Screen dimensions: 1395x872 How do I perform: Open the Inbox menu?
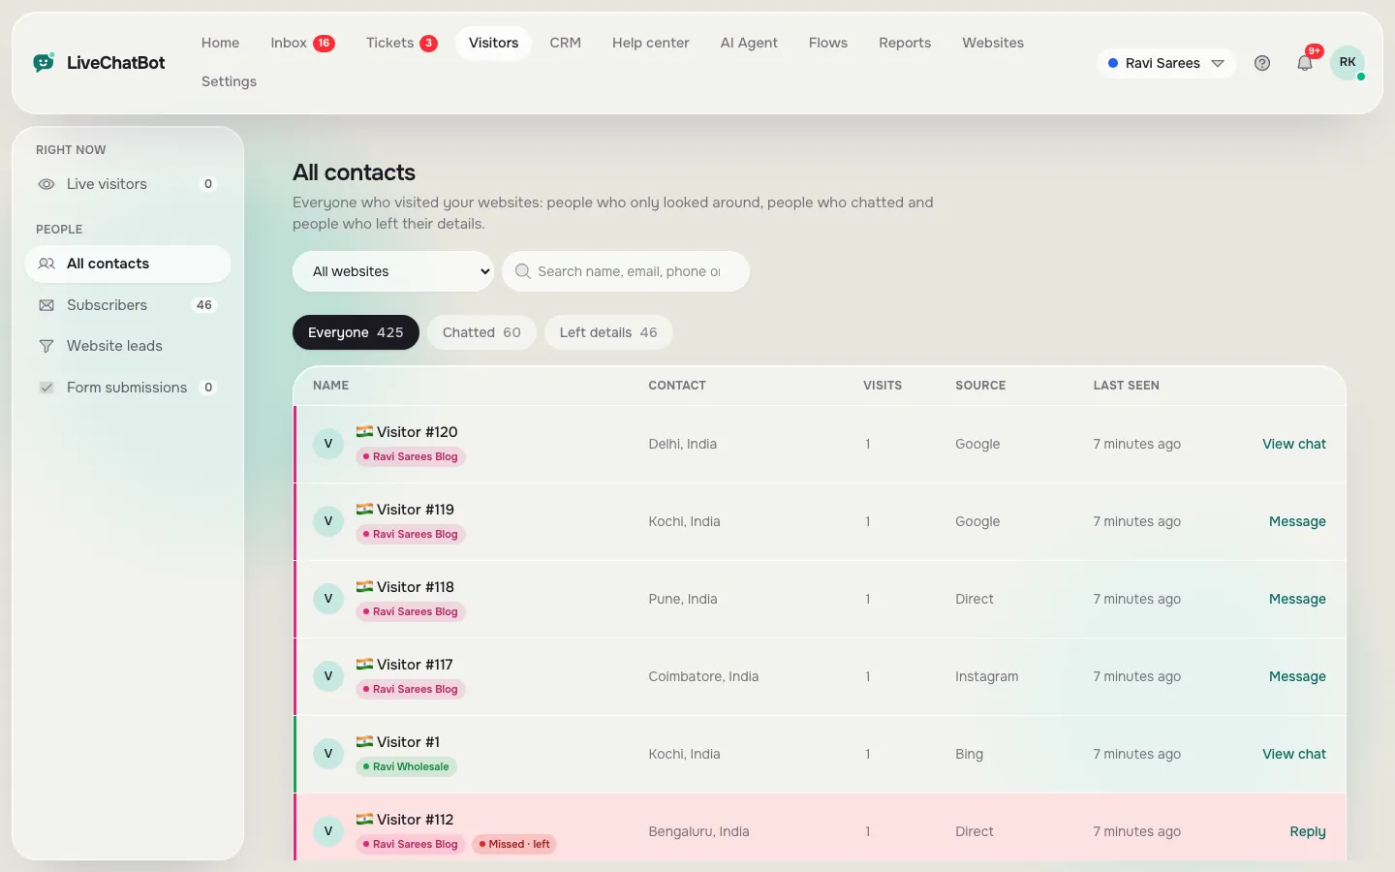coord(302,43)
